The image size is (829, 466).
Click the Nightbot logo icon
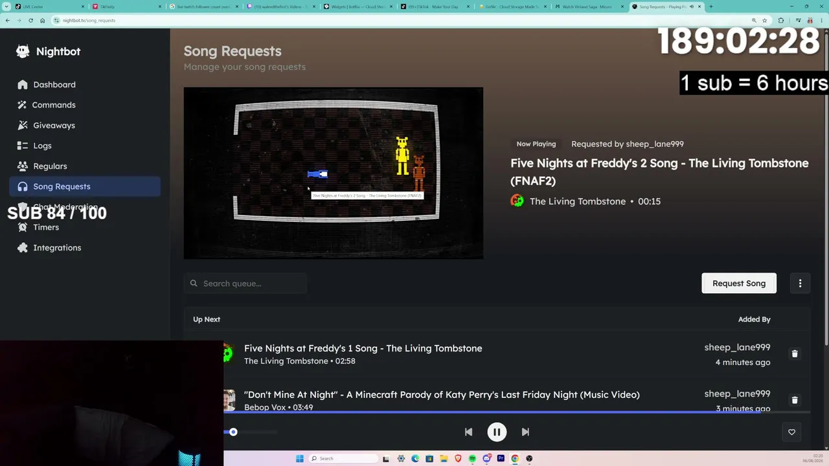[x=23, y=51]
